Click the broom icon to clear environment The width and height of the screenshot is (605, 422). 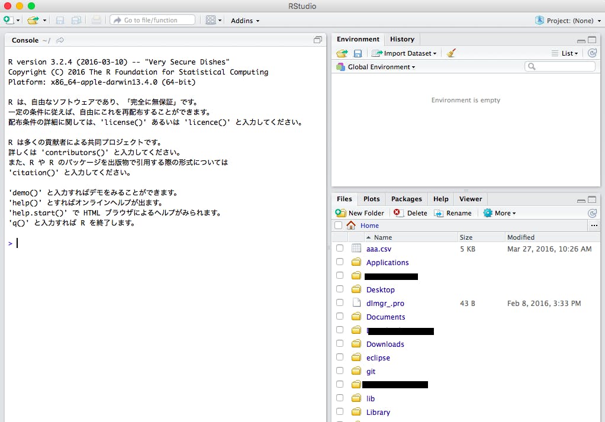pyautogui.click(x=450, y=53)
